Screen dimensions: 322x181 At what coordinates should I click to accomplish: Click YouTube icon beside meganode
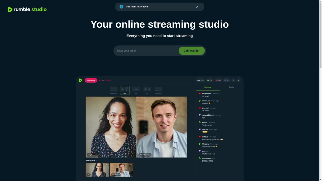point(200,94)
